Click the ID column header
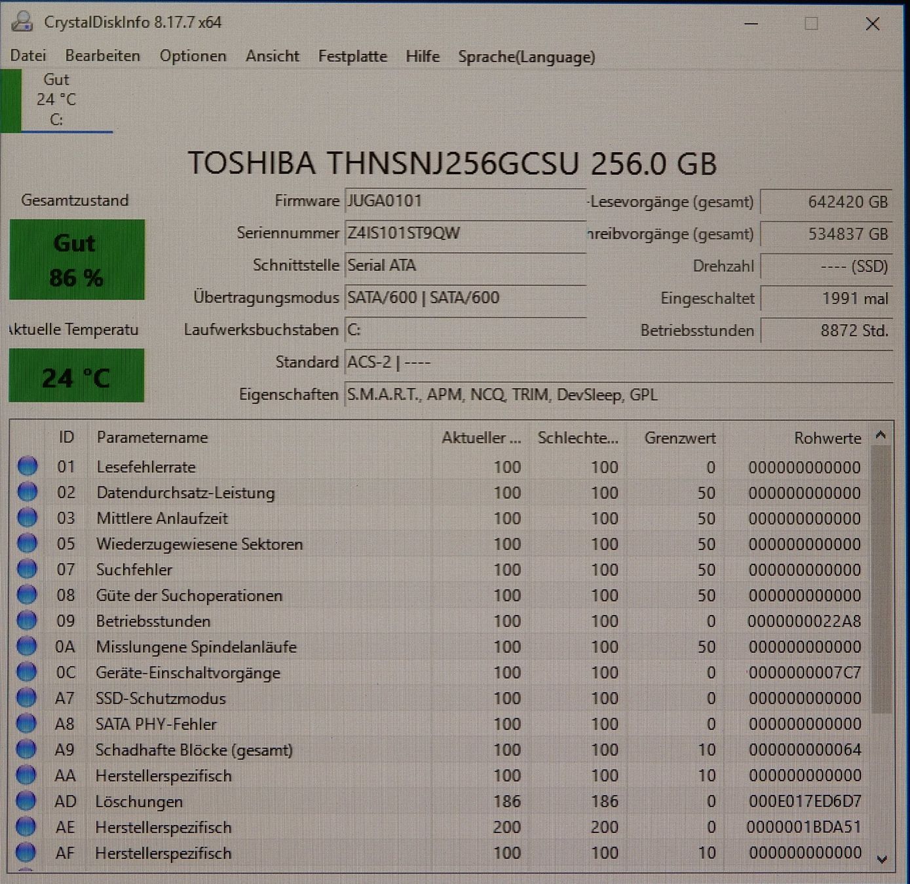The width and height of the screenshot is (910, 884). coord(66,437)
